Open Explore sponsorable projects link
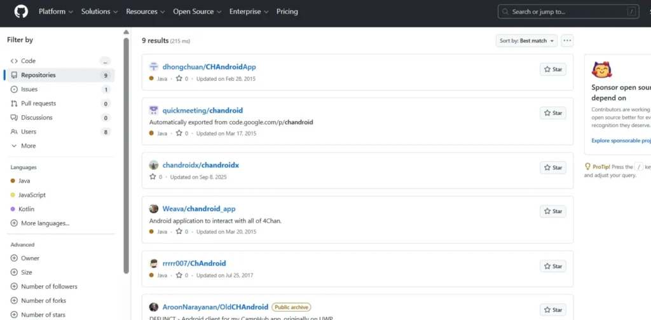The height and width of the screenshot is (320, 651). pyautogui.click(x=621, y=141)
